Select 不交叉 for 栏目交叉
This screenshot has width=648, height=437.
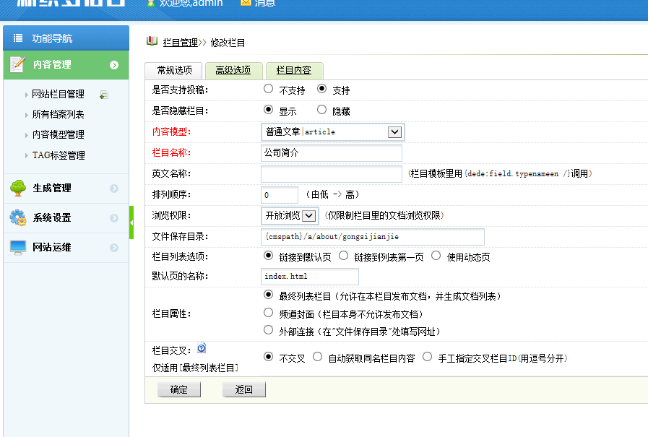pos(268,356)
